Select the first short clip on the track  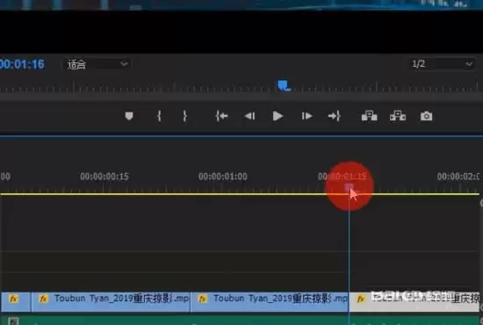pos(16,302)
